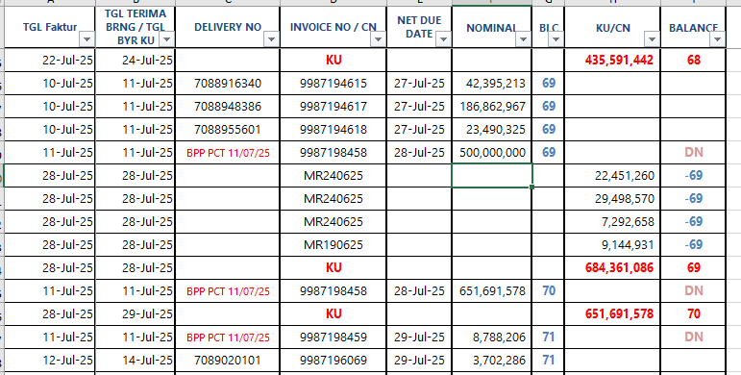The width and height of the screenshot is (741, 375).
Task: Click the fill handle of the selected cell
Action: coord(532,187)
